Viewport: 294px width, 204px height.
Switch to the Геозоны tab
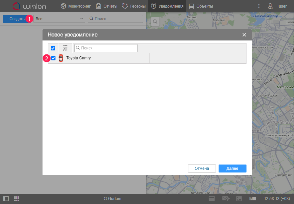134,6
